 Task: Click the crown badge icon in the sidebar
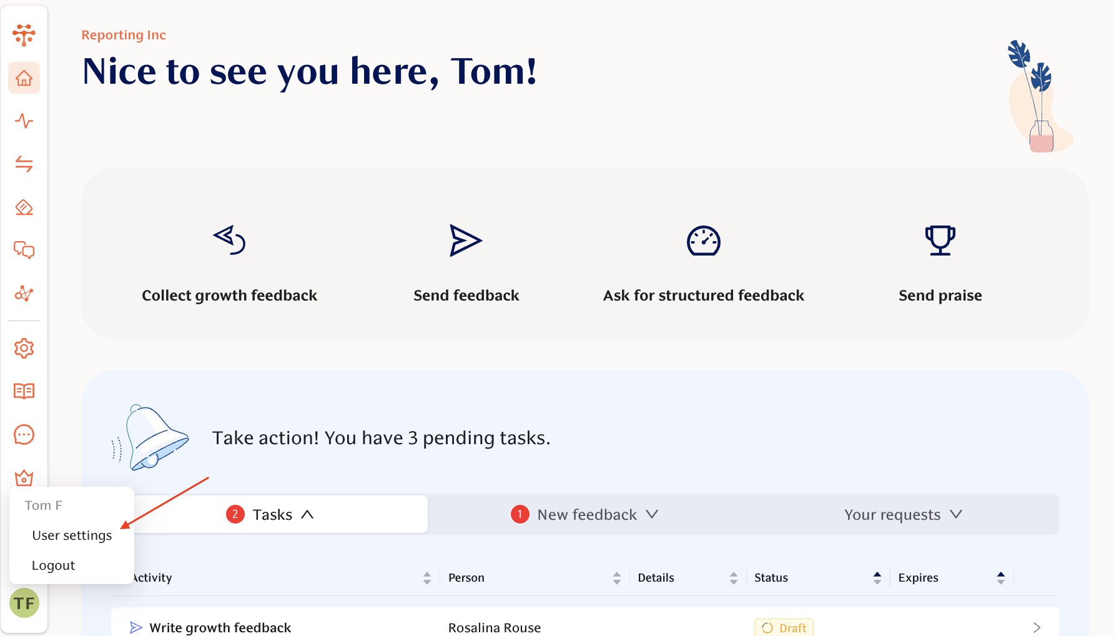click(x=24, y=478)
